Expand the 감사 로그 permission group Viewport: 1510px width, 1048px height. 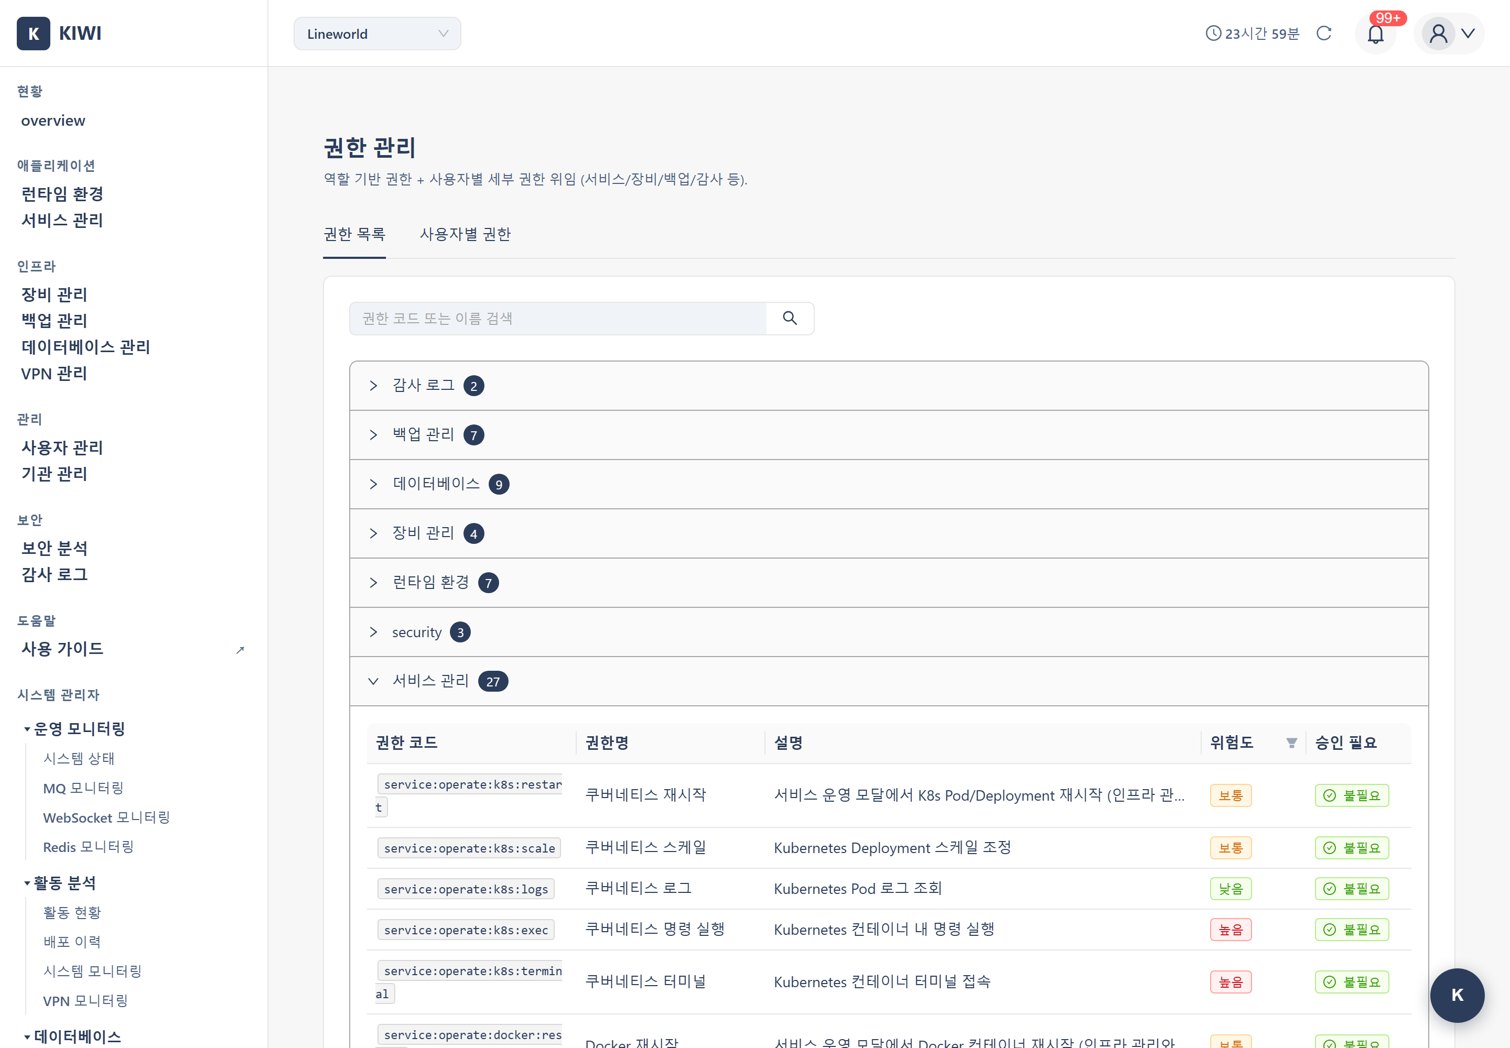[889, 386]
